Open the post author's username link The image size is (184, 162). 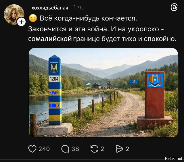pos(50,8)
